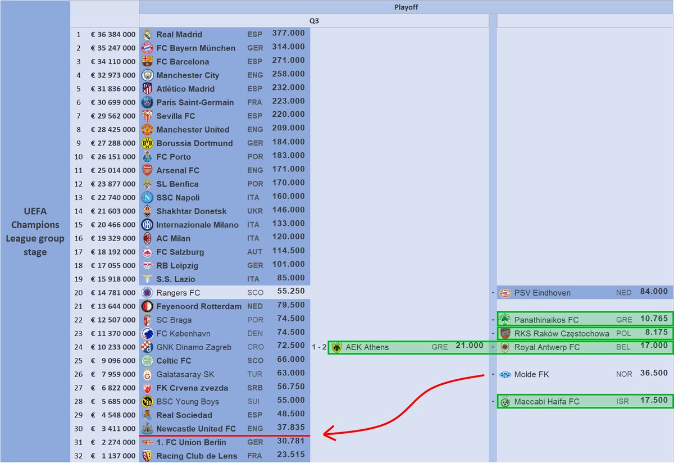Screen dimensions: 674x463
Task: Click the FC Porto crest
Action: (147, 156)
